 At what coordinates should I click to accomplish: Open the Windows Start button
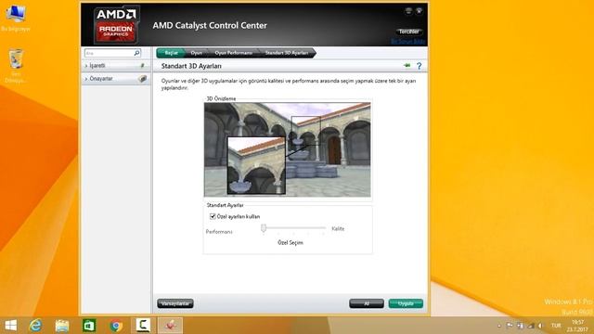(x=10, y=326)
